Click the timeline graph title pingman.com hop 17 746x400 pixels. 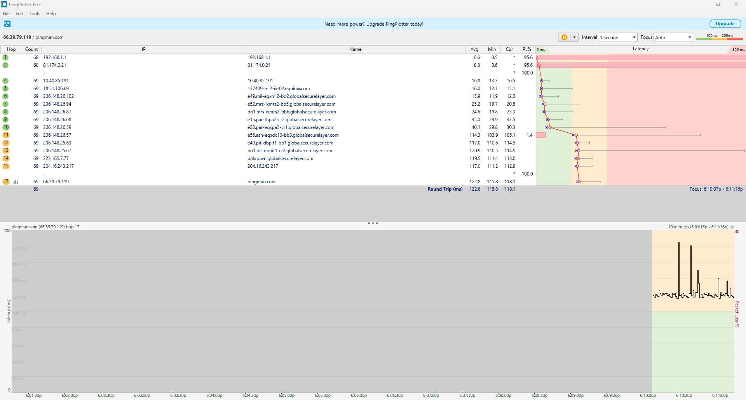[x=45, y=227]
